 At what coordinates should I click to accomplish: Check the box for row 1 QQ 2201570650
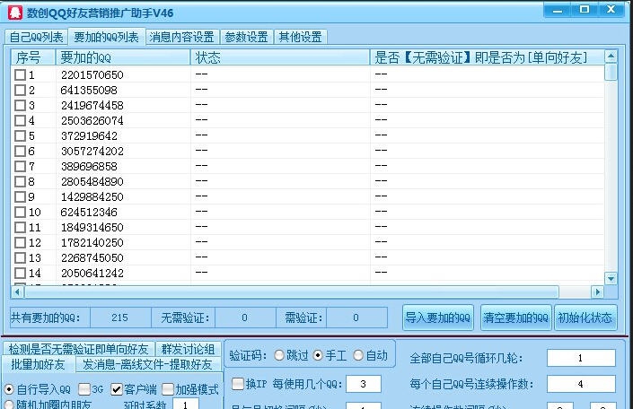(x=20, y=75)
